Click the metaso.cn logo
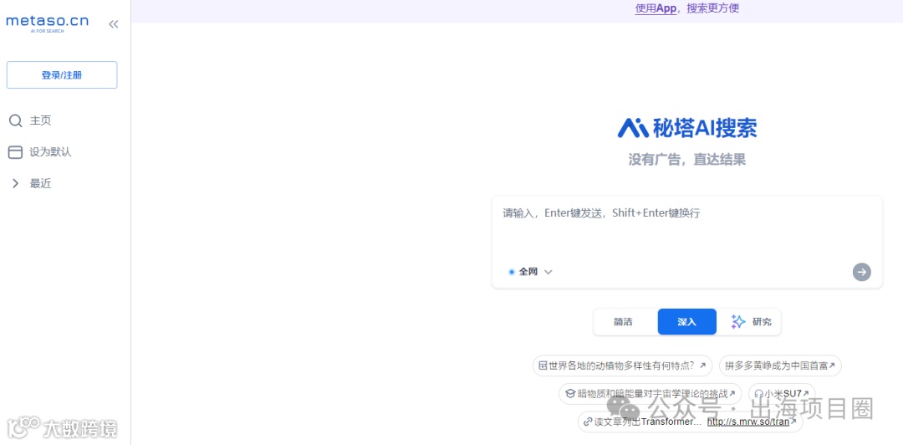 (x=47, y=23)
